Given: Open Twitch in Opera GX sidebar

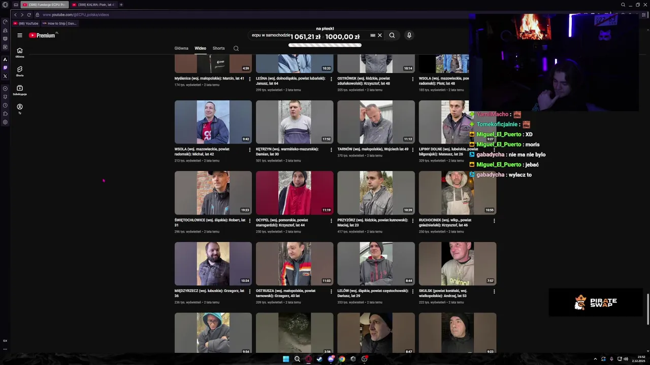Looking at the screenshot, I should pos(5,67).
